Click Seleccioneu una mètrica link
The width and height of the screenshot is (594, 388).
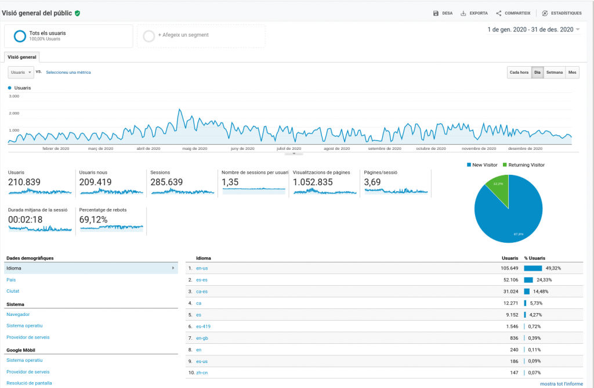point(68,73)
